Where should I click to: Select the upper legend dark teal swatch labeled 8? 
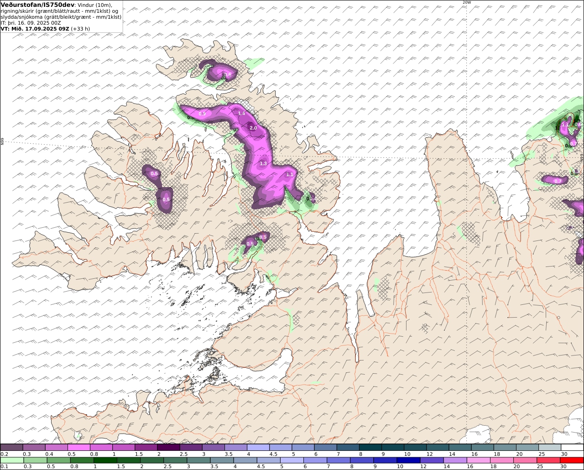370,447
